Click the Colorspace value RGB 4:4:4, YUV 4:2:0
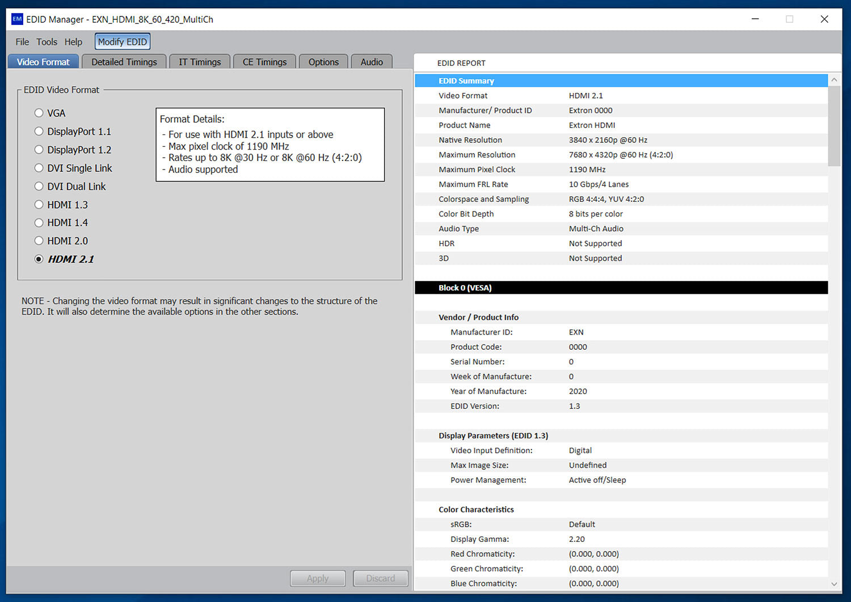This screenshot has width=851, height=602. pyautogui.click(x=606, y=199)
